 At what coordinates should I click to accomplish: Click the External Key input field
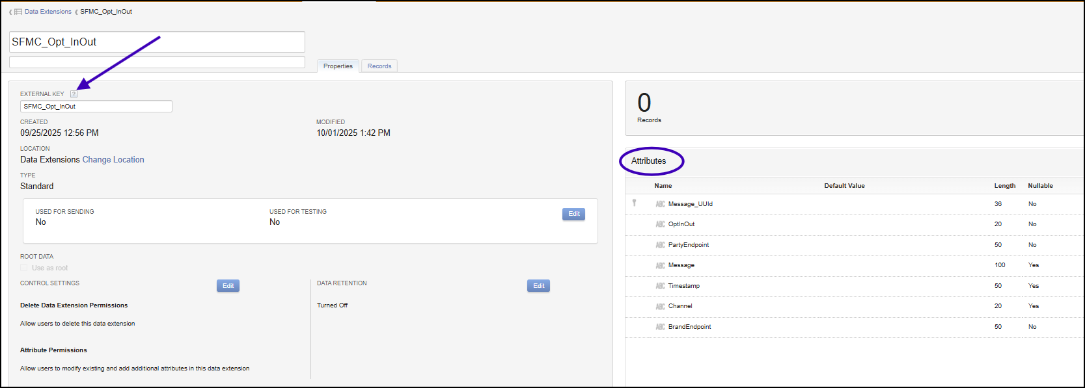[x=96, y=107]
